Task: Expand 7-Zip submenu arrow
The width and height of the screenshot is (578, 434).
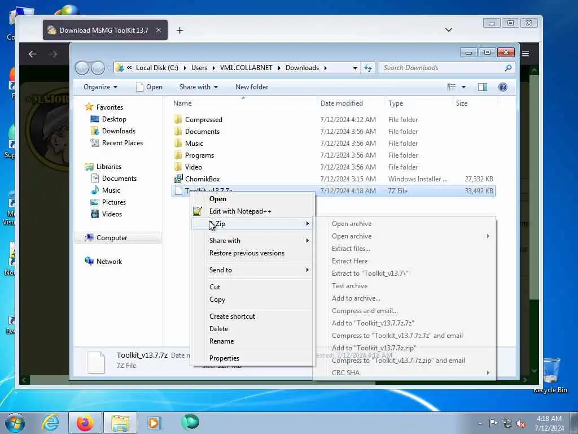Action: [307, 224]
